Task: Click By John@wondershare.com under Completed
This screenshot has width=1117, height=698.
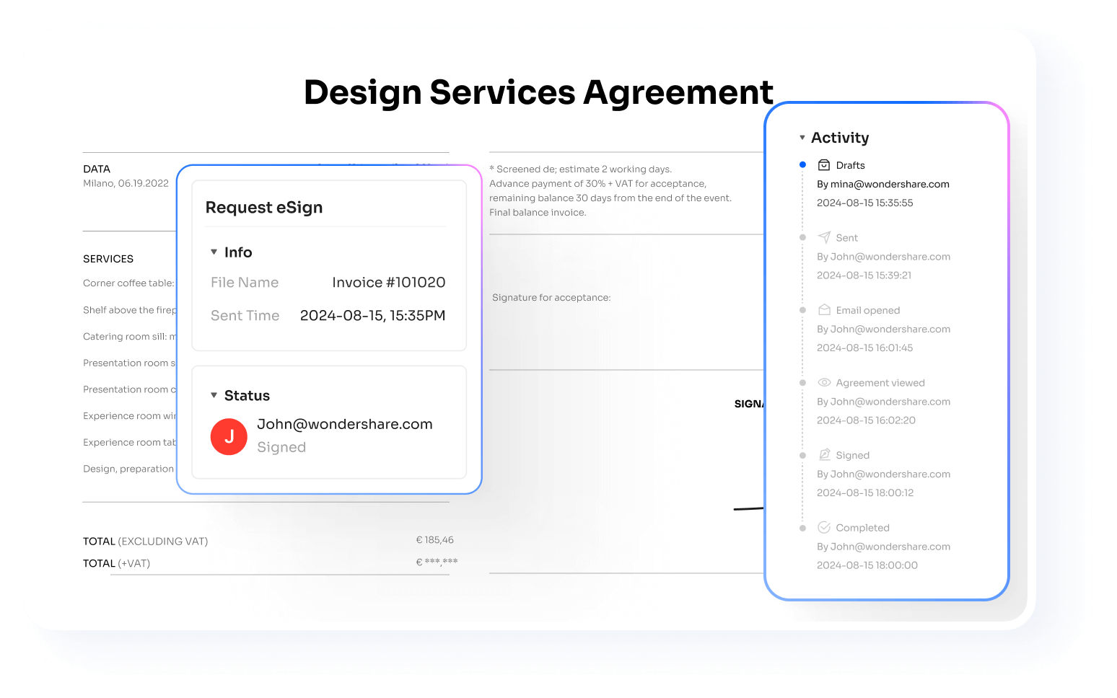Action: pyautogui.click(x=884, y=547)
